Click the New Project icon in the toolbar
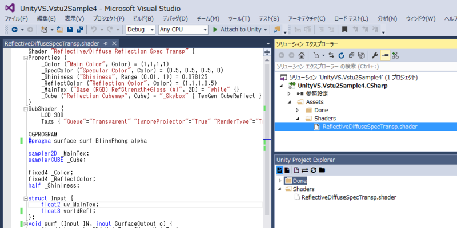Viewport: 457px width, 228px height. pyautogui.click(x=44, y=30)
